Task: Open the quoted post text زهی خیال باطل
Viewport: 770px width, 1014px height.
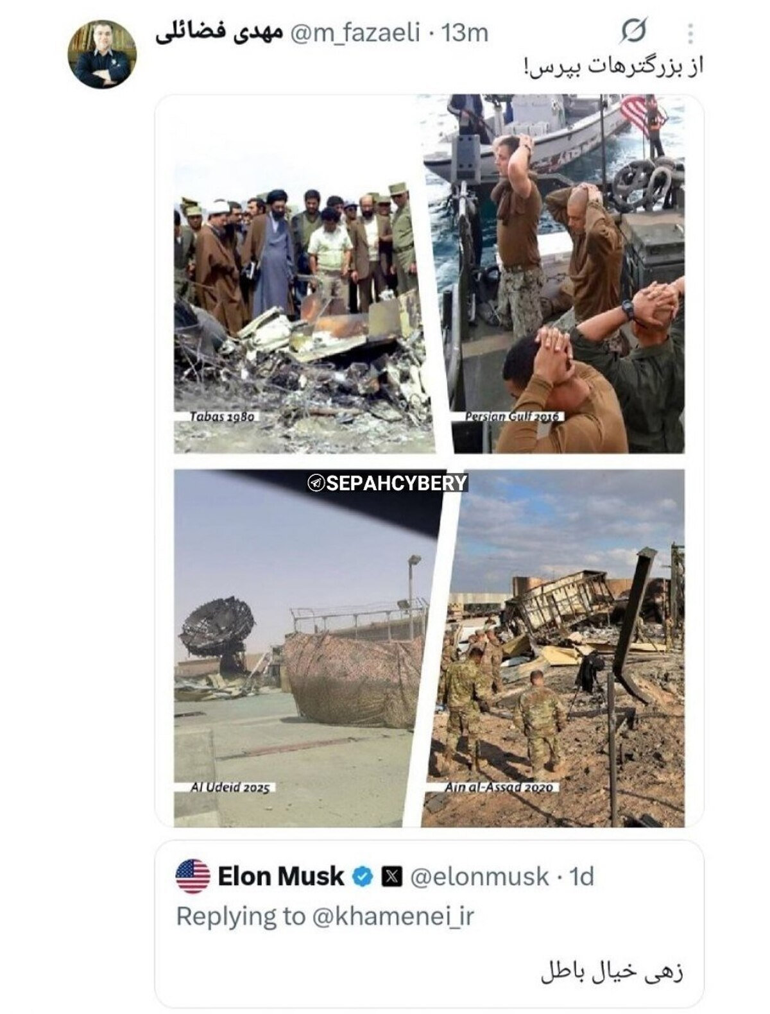Action: click(x=612, y=972)
